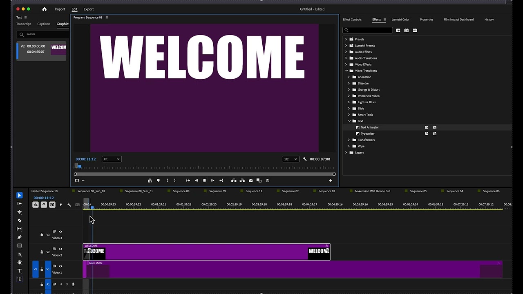This screenshot has height=294, width=523.
Task: Select the Text Animator transition
Action: pos(369,127)
